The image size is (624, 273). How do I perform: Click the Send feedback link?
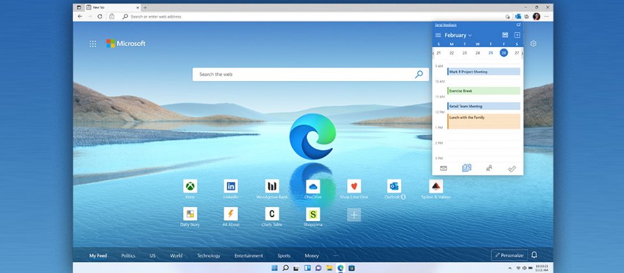coord(446,25)
